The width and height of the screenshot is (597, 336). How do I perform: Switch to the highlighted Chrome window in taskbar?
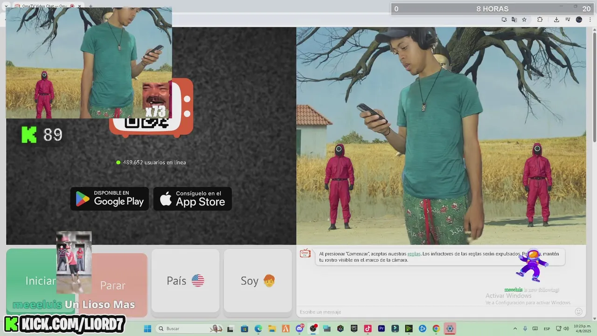pyautogui.click(x=450, y=329)
